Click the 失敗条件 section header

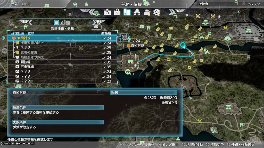coord(58,122)
